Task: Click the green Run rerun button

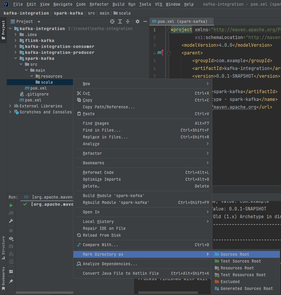Action: click(11, 205)
